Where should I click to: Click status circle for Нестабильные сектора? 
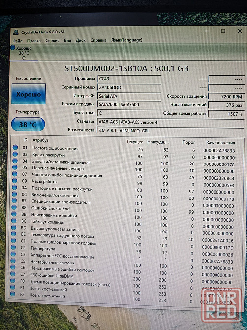pos(13,261)
